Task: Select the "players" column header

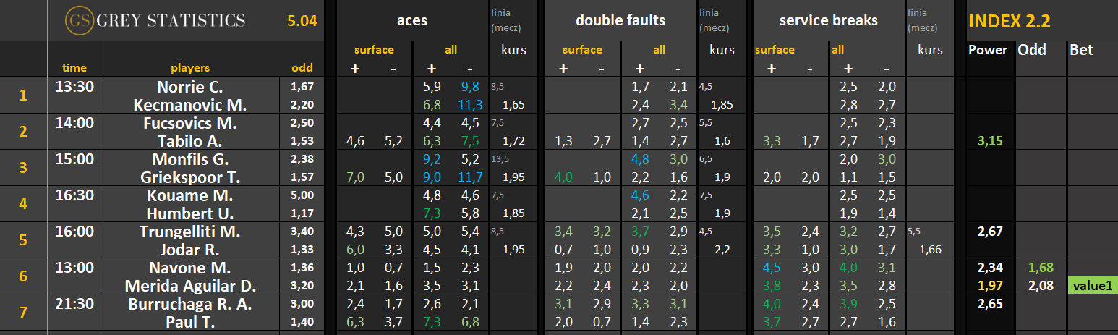Action: [190, 68]
